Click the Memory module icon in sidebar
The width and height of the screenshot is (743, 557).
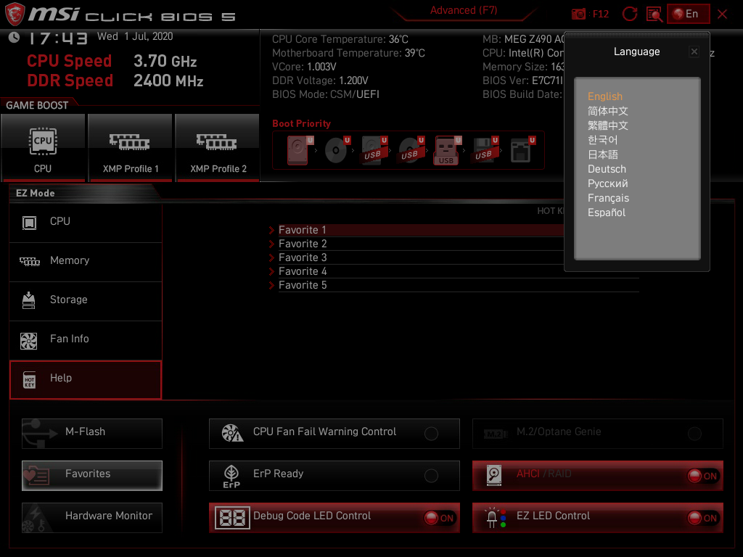tap(29, 261)
